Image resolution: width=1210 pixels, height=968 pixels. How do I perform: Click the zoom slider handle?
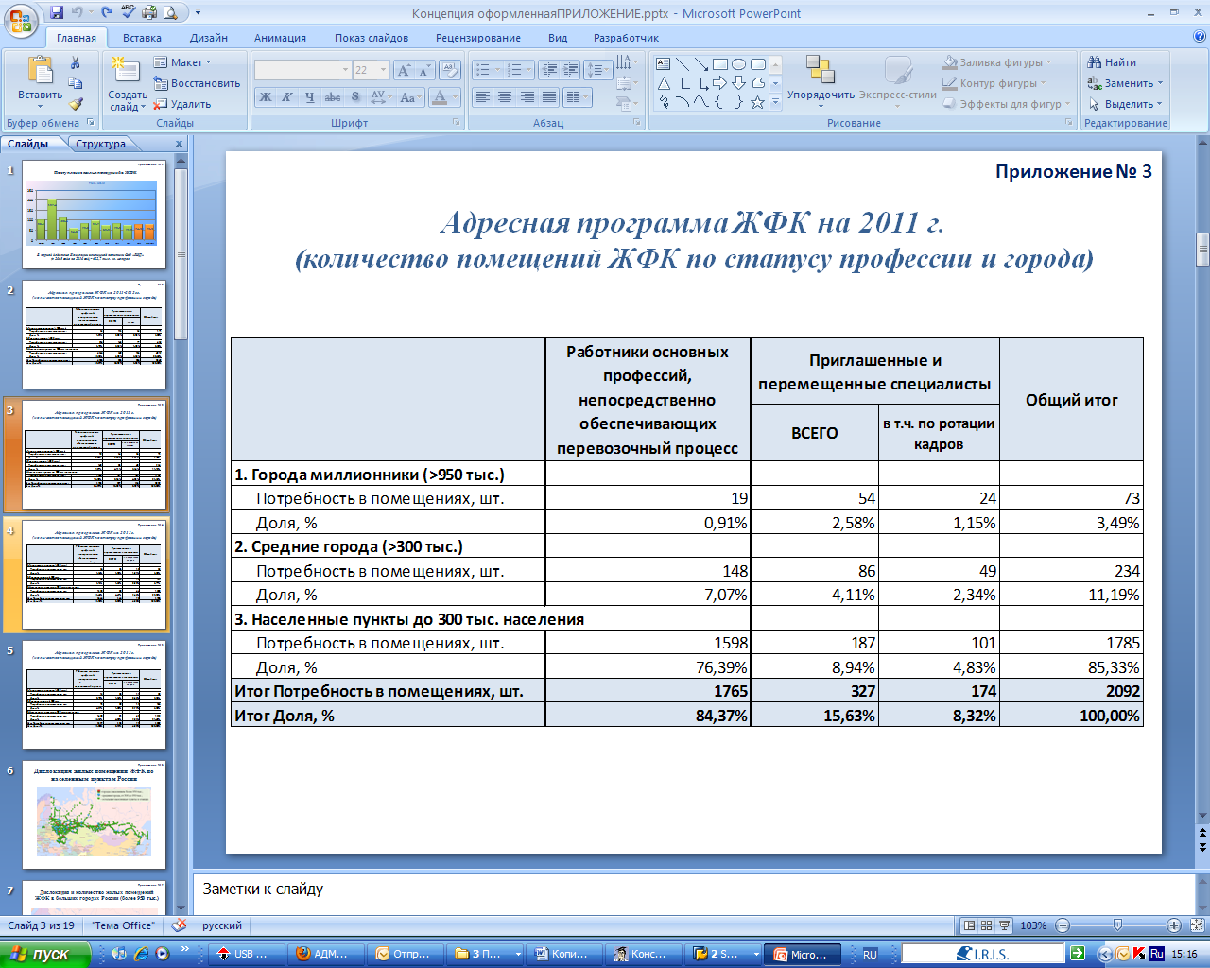pos(1117,926)
